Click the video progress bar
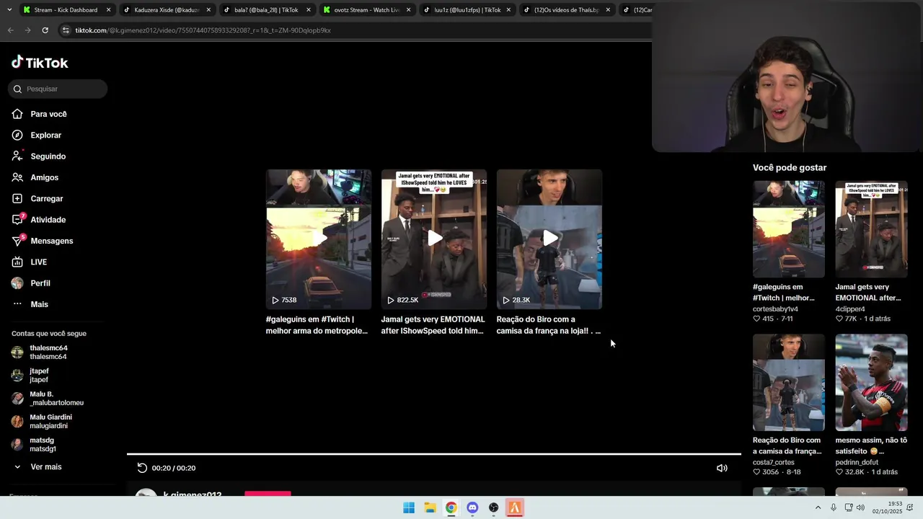 coord(433,454)
